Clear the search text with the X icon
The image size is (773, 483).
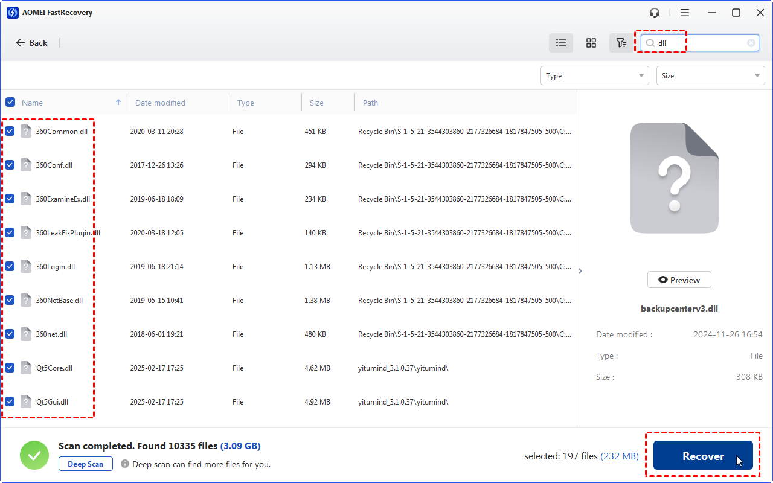[x=751, y=43]
